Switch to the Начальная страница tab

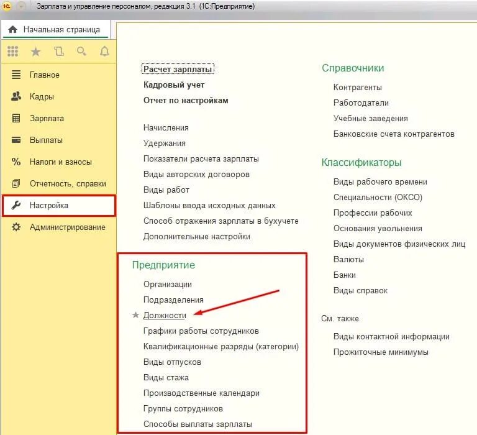click(55, 30)
